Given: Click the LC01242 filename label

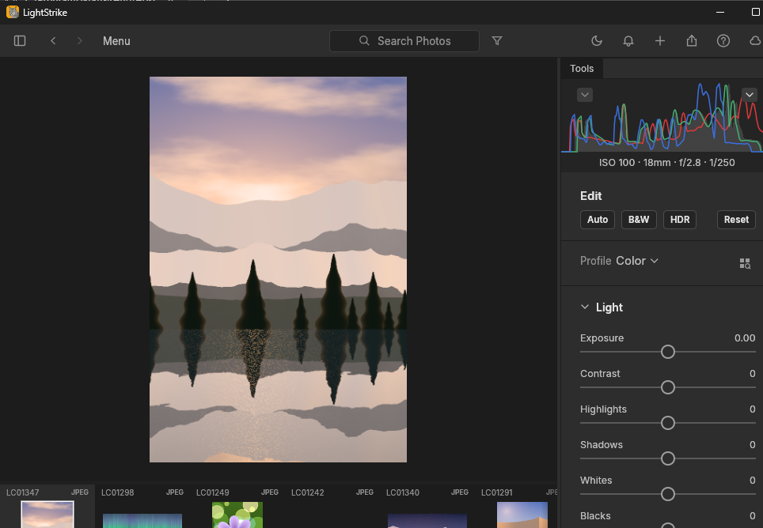Looking at the screenshot, I should coord(308,492).
